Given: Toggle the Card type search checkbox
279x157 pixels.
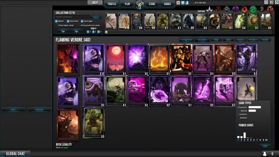Looking at the screenshot, I should click(82, 21).
